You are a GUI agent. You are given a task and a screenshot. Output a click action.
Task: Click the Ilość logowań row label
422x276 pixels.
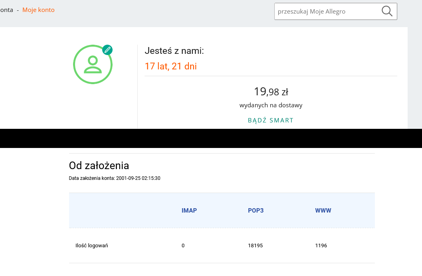coord(91,246)
